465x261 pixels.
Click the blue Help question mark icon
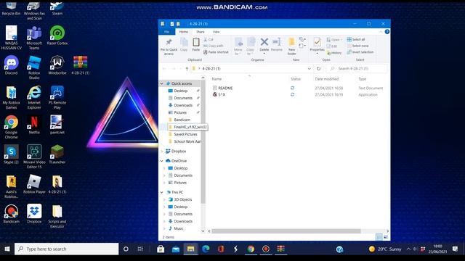coord(387,32)
